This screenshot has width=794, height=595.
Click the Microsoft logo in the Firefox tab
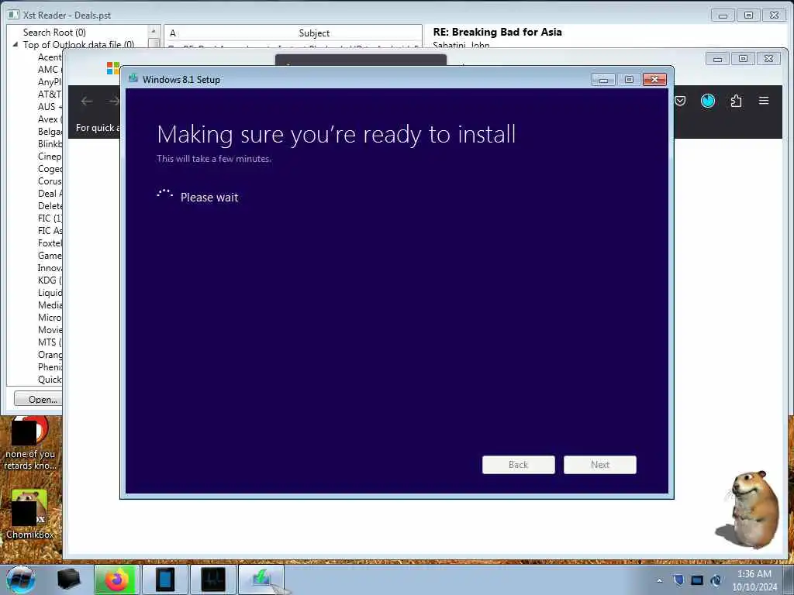[113, 68]
